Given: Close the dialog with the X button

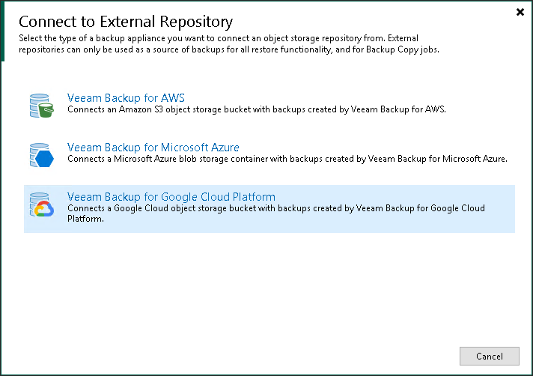Looking at the screenshot, I should (520, 12).
